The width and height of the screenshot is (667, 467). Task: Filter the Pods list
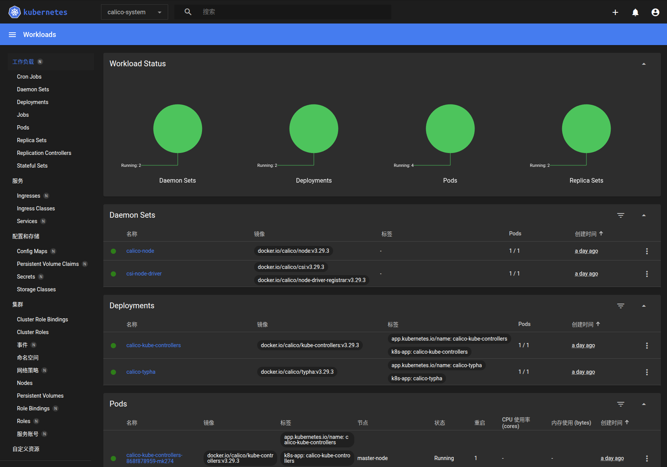click(x=621, y=404)
